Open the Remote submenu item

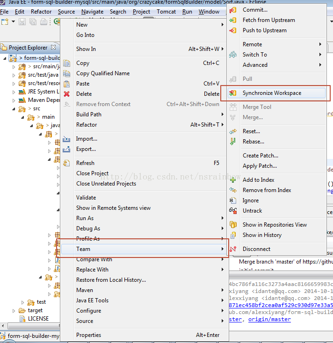click(x=276, y=44)
